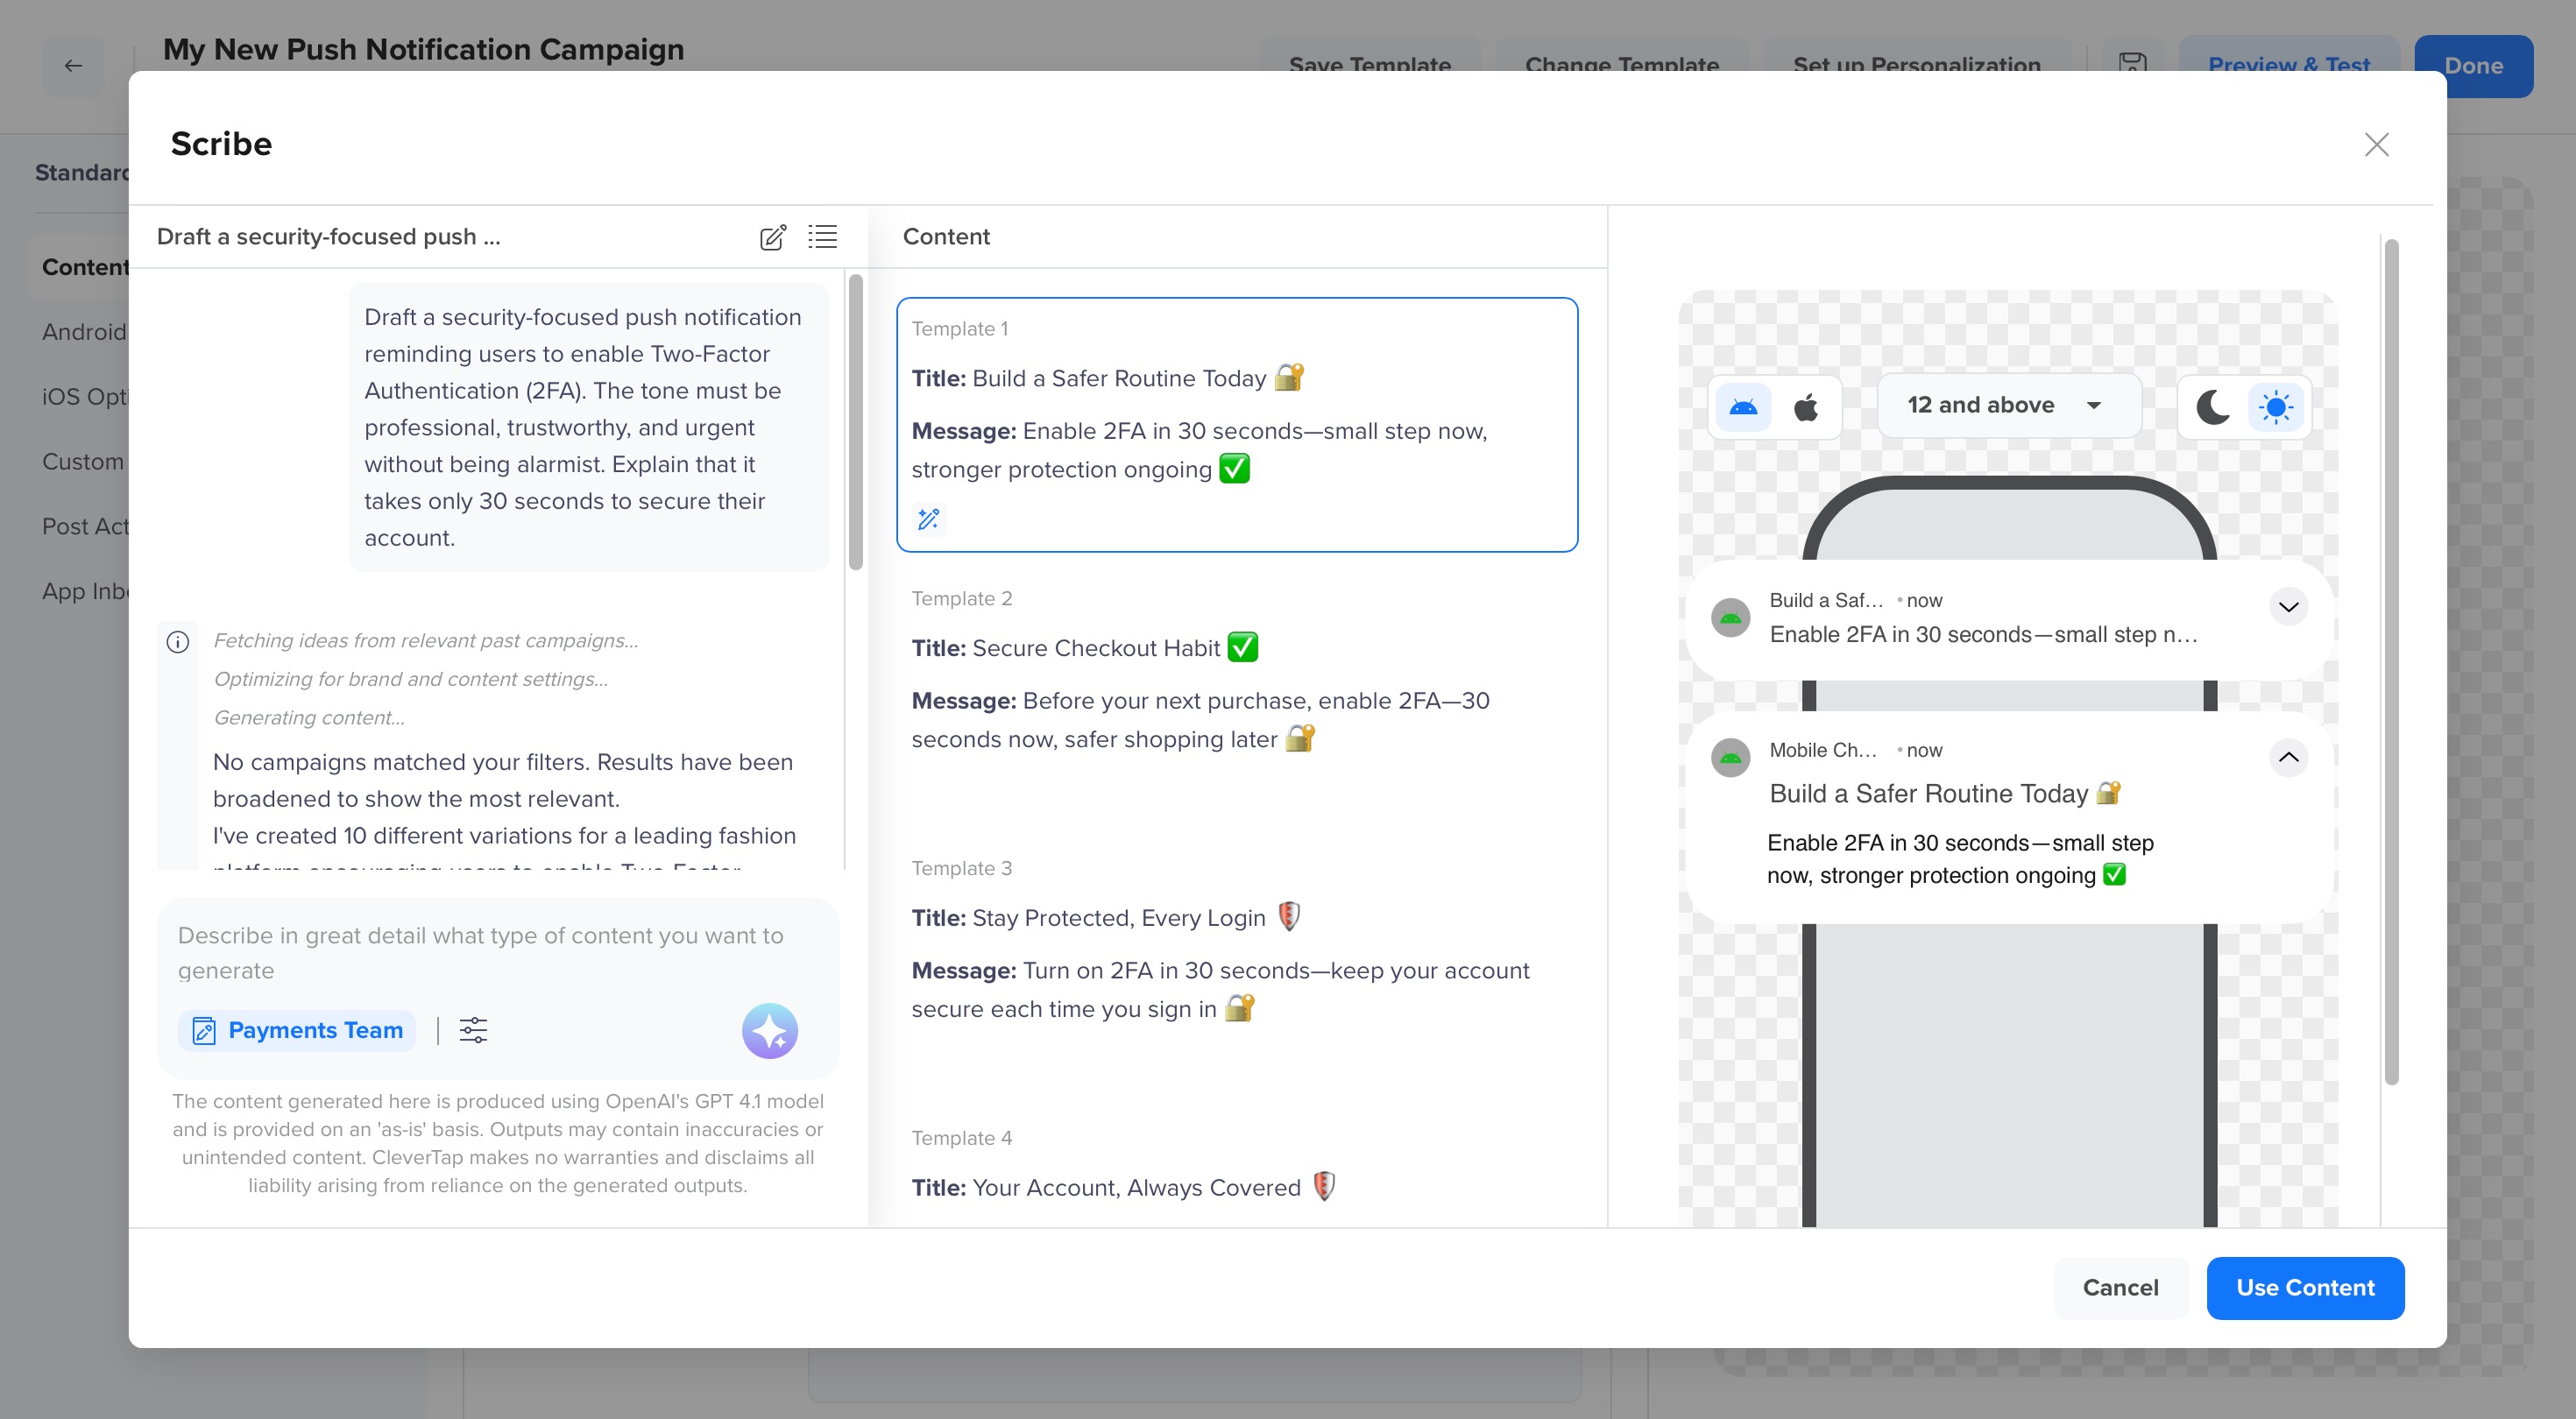Click the OpenAI GPT 4.1 disclaimer text
Viewport: 2576px width, 1419px height.
[498, 1143]
